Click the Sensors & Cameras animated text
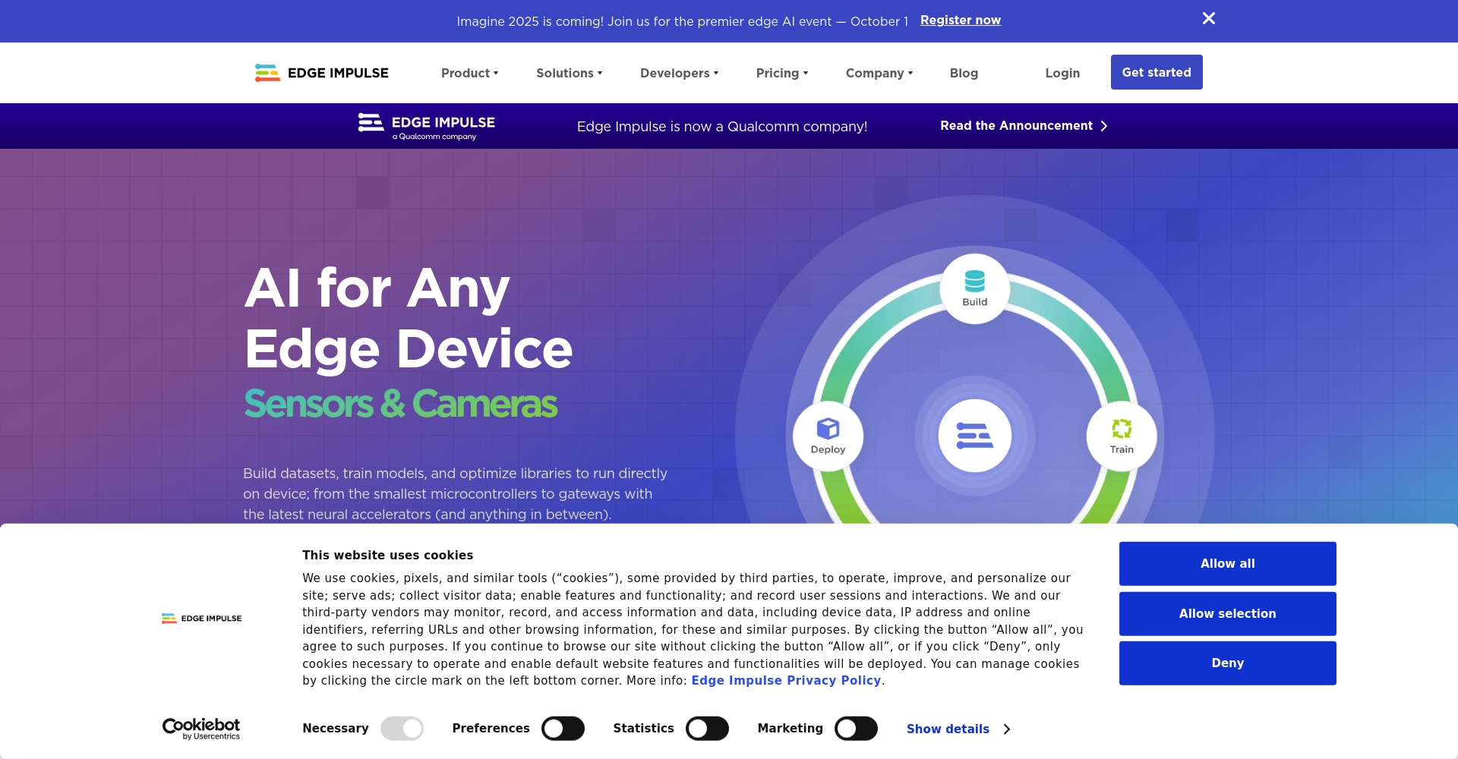Screen dimensions: 1458x759 (401, 404)
